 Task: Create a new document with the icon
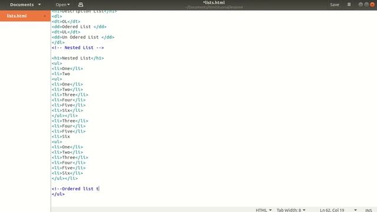click(81, 5)
